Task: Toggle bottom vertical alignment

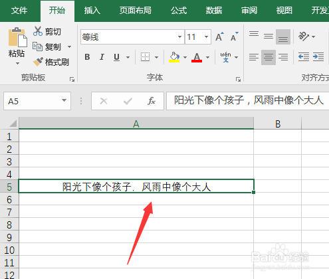Action: [283, 37]
